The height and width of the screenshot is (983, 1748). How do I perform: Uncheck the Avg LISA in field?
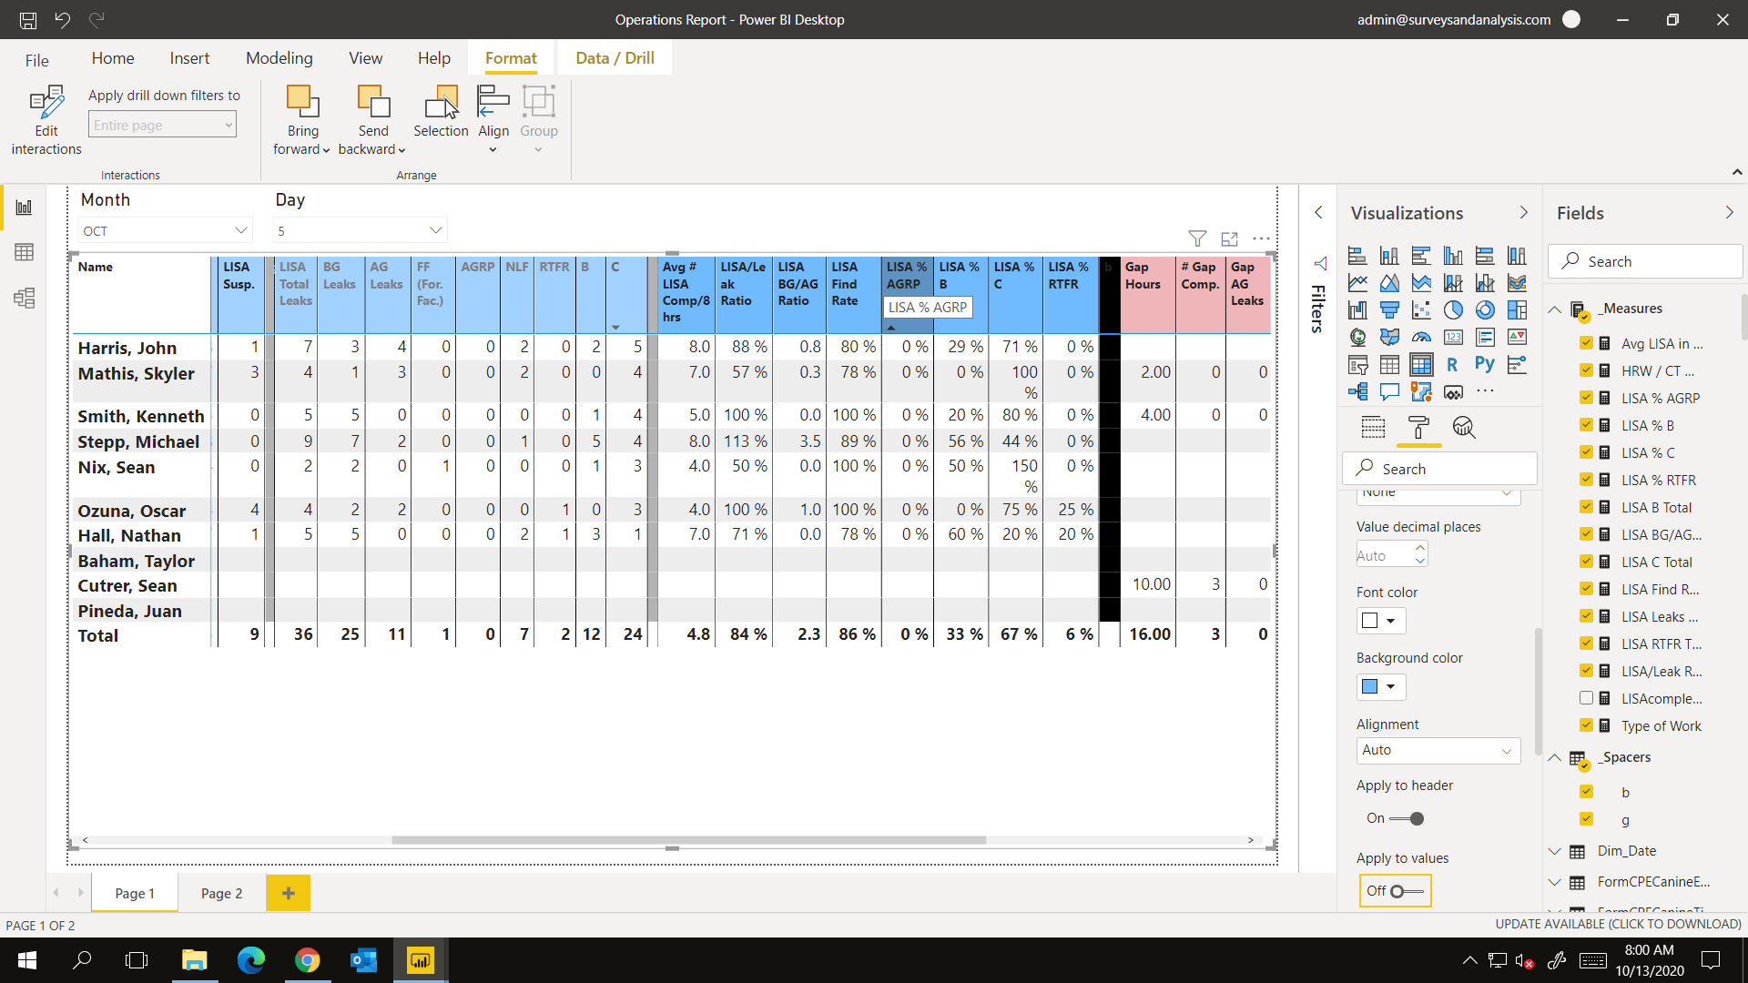point(1586,343)
